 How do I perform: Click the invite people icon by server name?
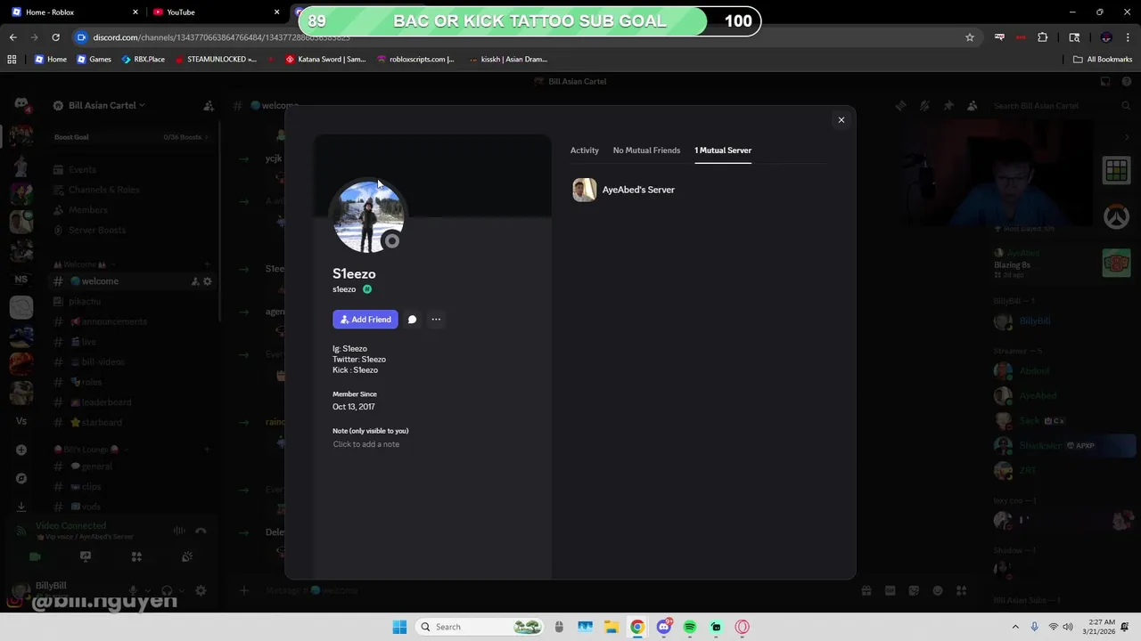click(209, 105)
